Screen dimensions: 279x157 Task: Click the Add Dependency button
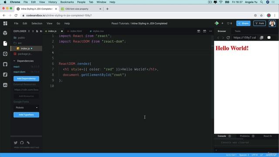point(26,78)
